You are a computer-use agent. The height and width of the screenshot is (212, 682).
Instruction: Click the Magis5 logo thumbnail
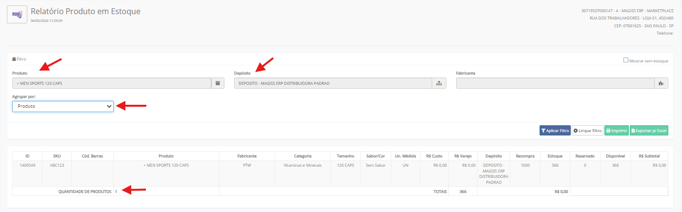17,14
